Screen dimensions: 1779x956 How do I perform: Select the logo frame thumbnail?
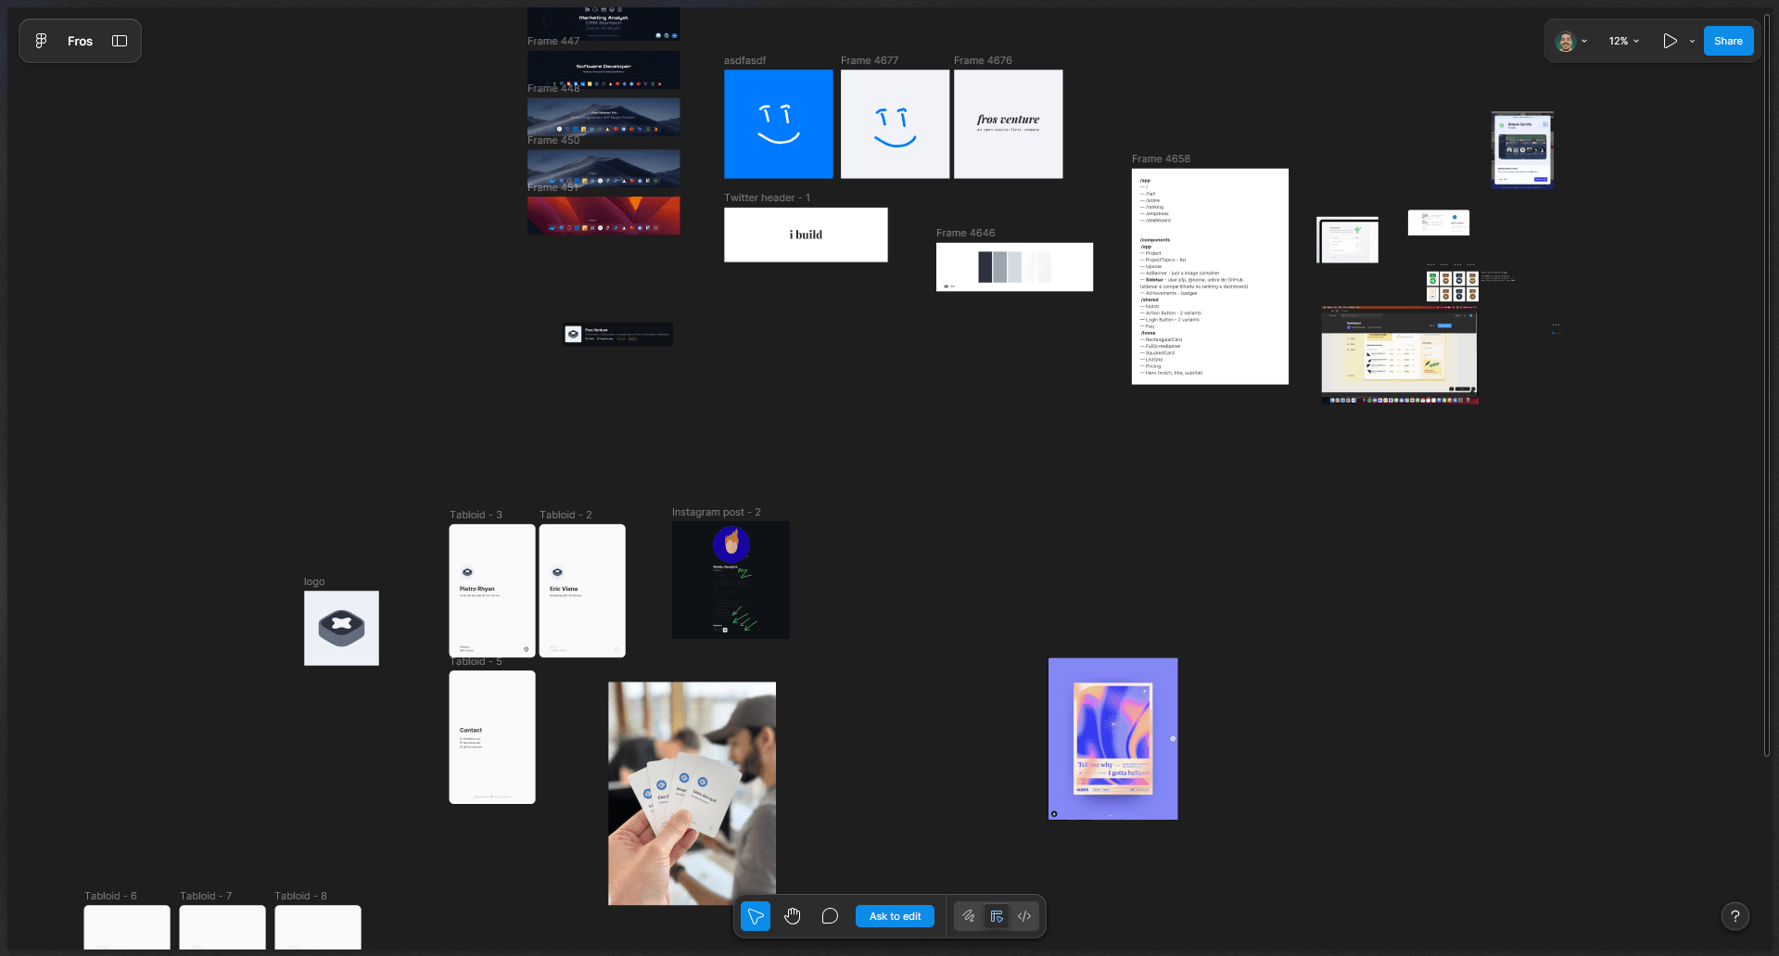[341, 628]
